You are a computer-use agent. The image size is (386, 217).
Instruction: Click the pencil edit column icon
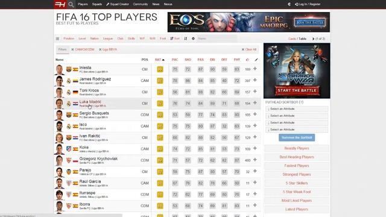point(256,60)
